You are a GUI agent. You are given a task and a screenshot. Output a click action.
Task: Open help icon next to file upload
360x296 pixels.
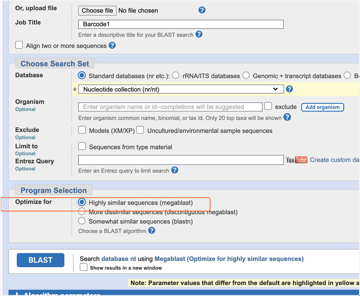coord(202,10)
